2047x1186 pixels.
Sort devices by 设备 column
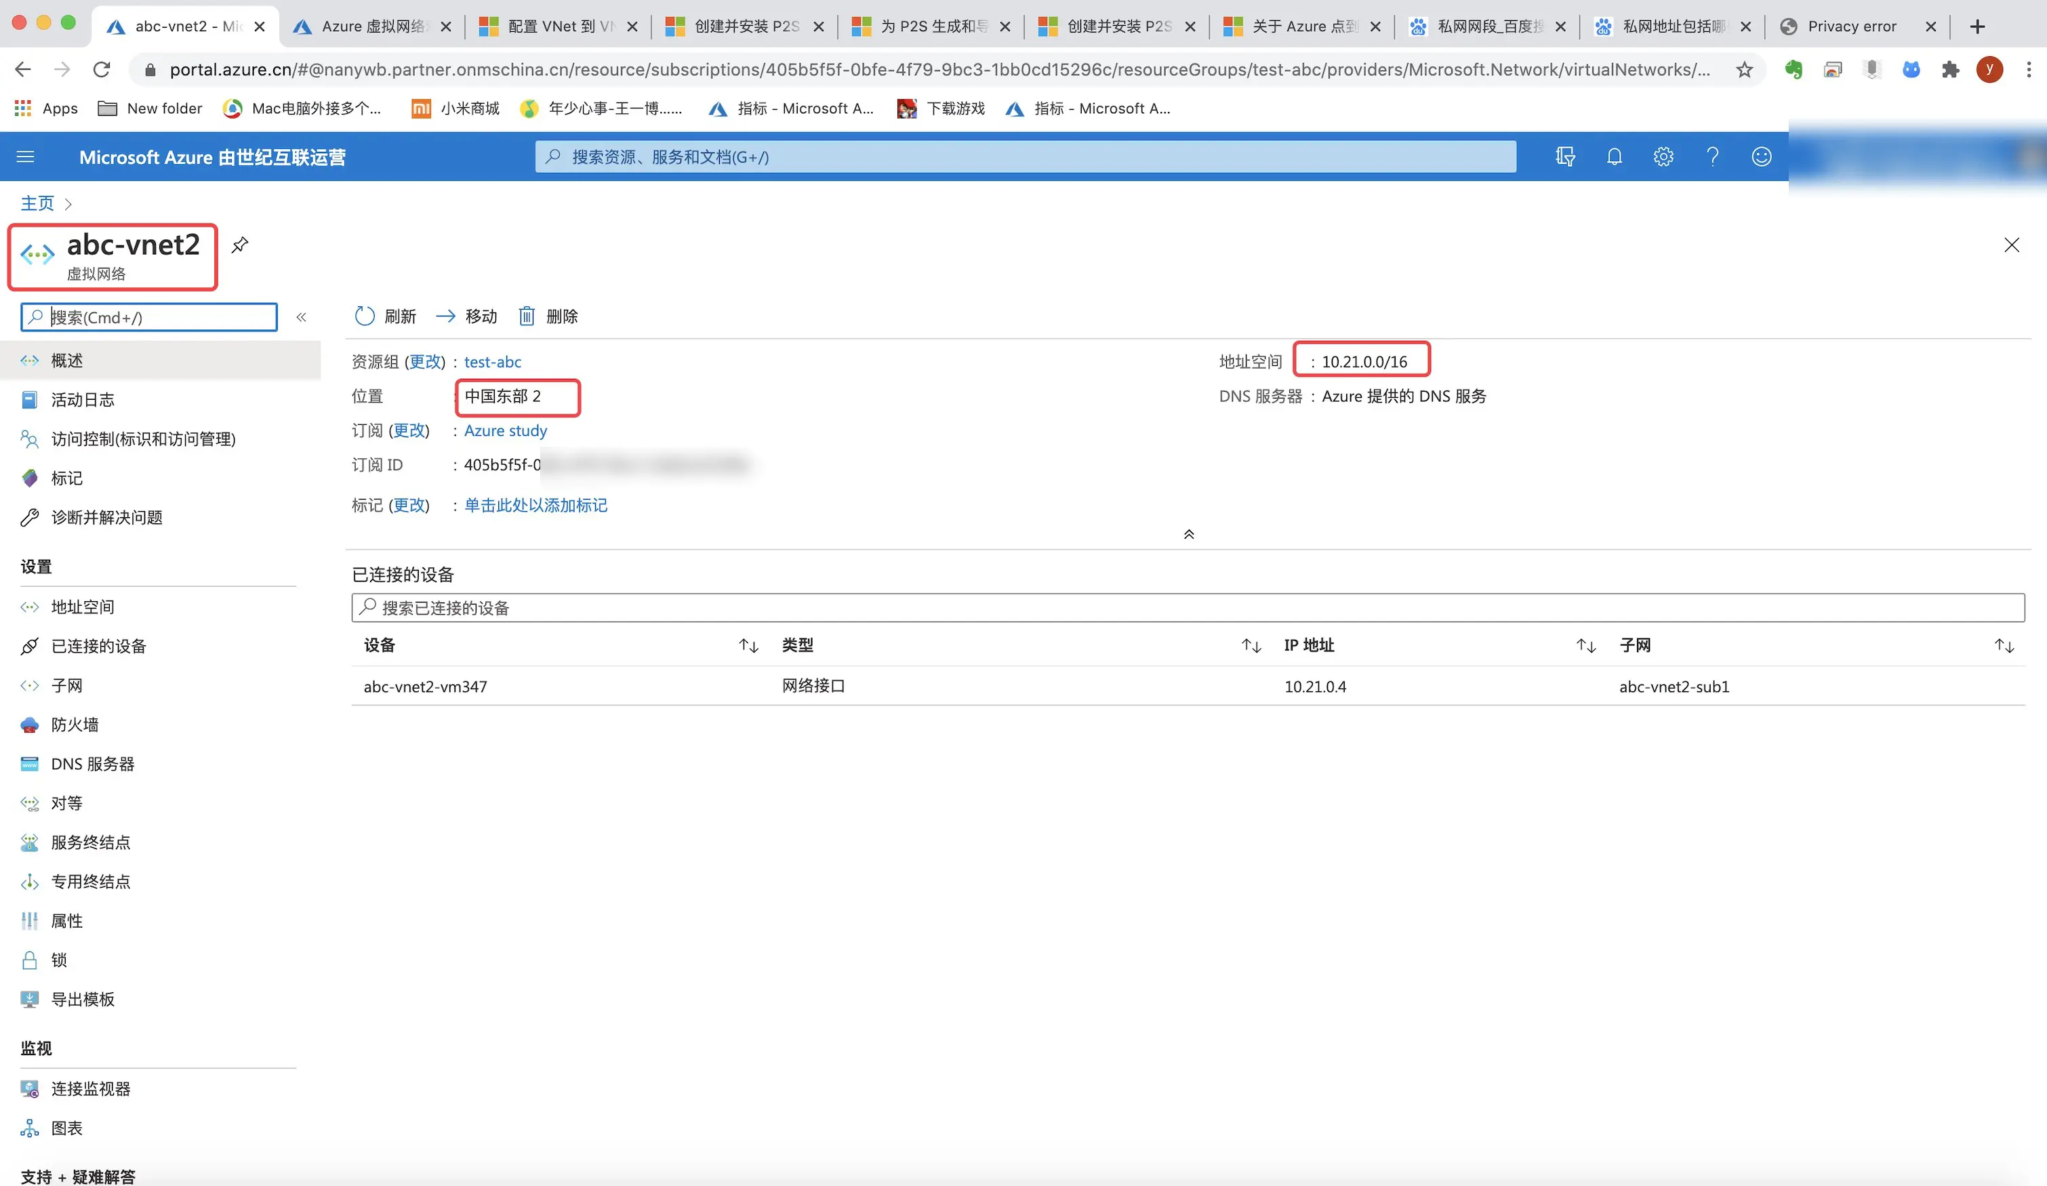point(748,646)
